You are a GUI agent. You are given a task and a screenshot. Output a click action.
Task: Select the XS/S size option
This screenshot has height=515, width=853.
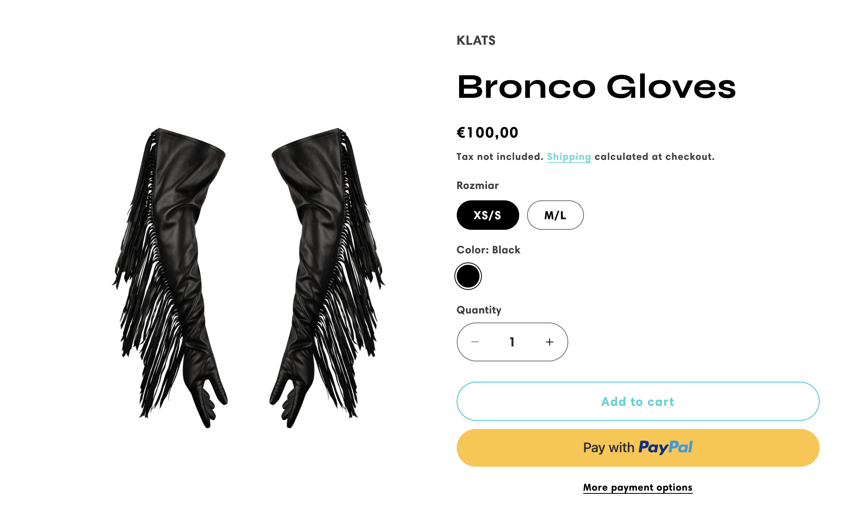487,215
